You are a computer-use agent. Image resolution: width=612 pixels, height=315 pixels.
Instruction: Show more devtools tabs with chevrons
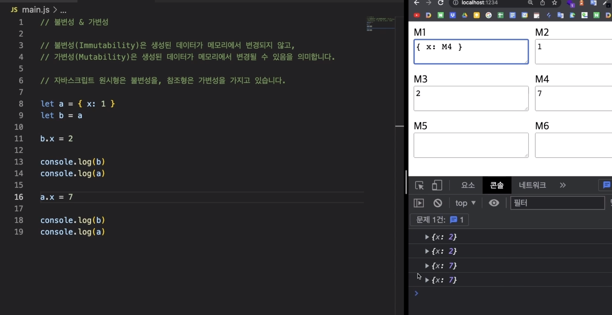pos(563,185)
